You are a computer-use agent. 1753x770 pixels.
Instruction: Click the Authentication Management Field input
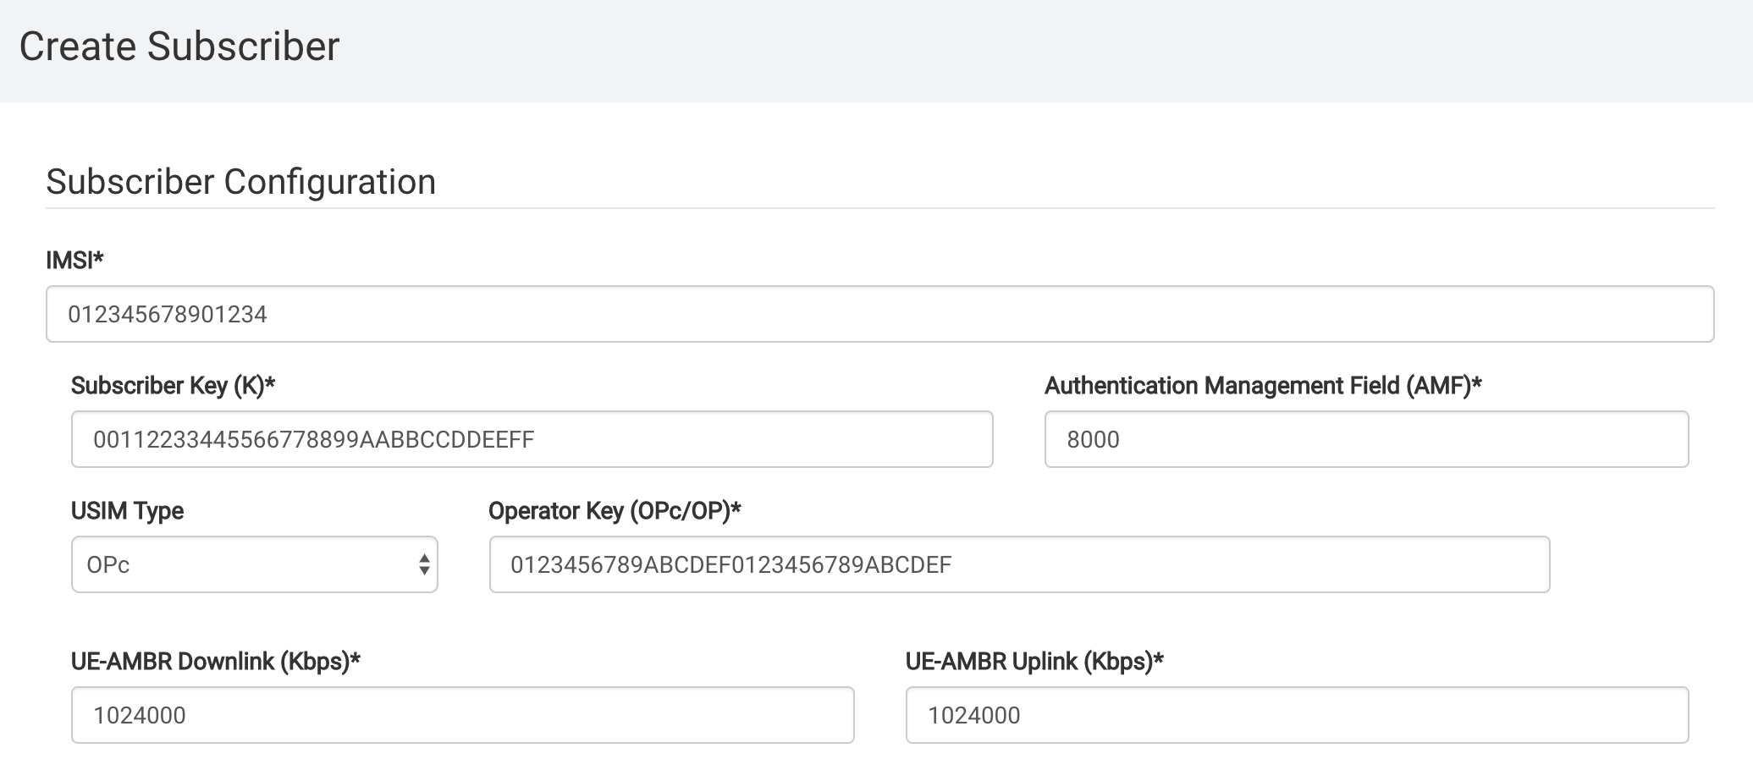click(1366, 439)
